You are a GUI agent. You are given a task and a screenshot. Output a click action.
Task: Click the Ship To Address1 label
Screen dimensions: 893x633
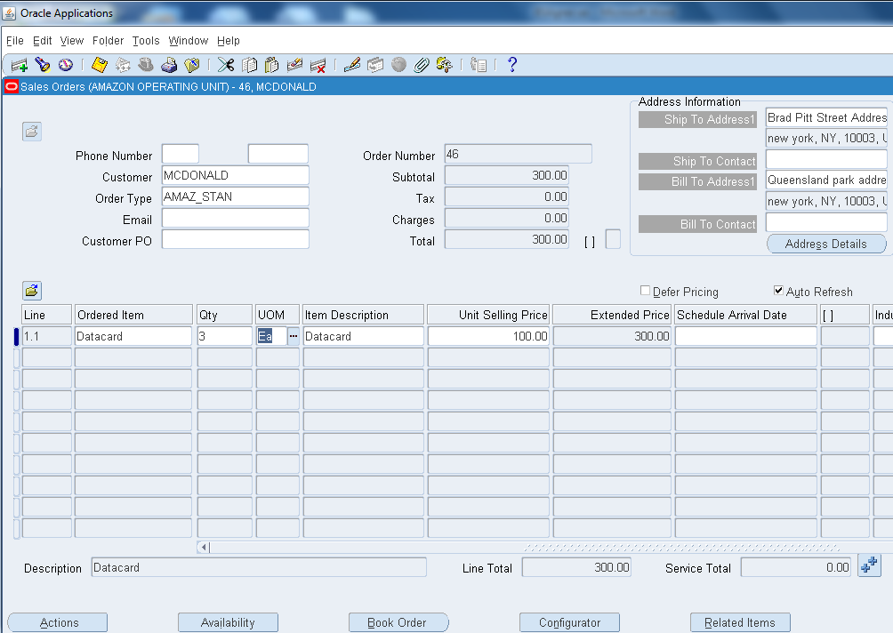(697, 119)
